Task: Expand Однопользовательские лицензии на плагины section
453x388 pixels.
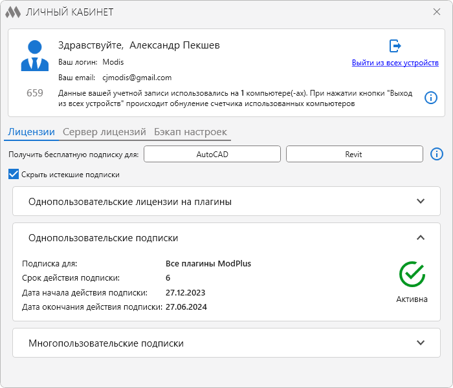Action: pyautogui.click(x=421, y=201)
